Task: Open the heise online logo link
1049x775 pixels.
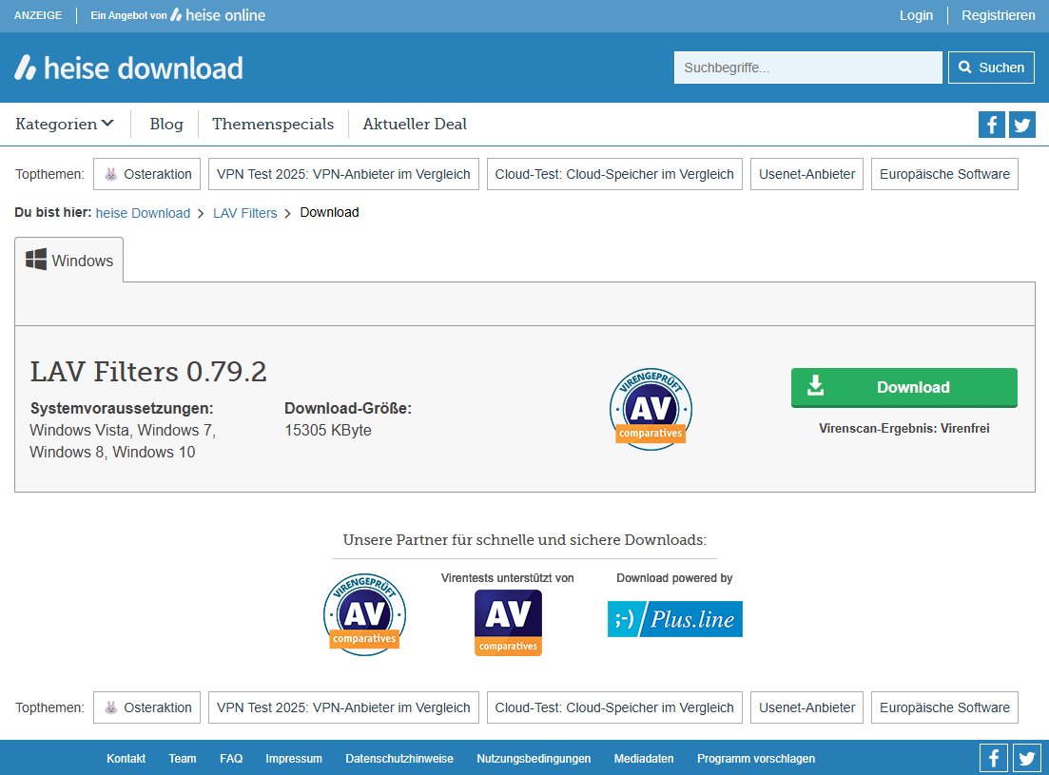Action: pos(218,14)
